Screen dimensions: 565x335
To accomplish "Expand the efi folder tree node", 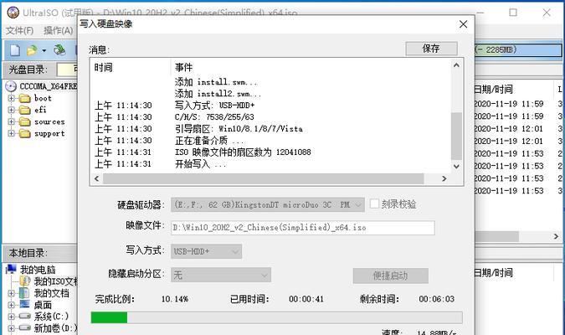I will [11, 110].
